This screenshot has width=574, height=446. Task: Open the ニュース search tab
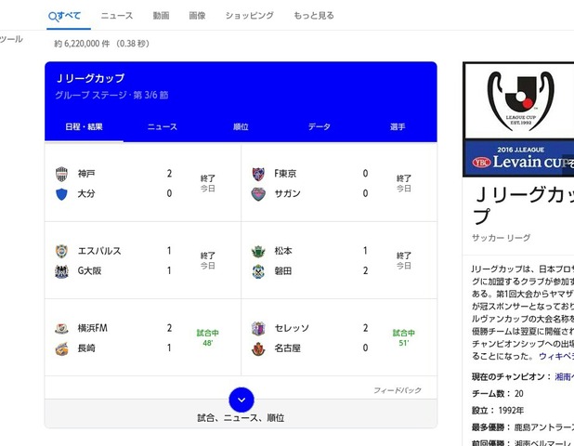(x=117, y=16)
